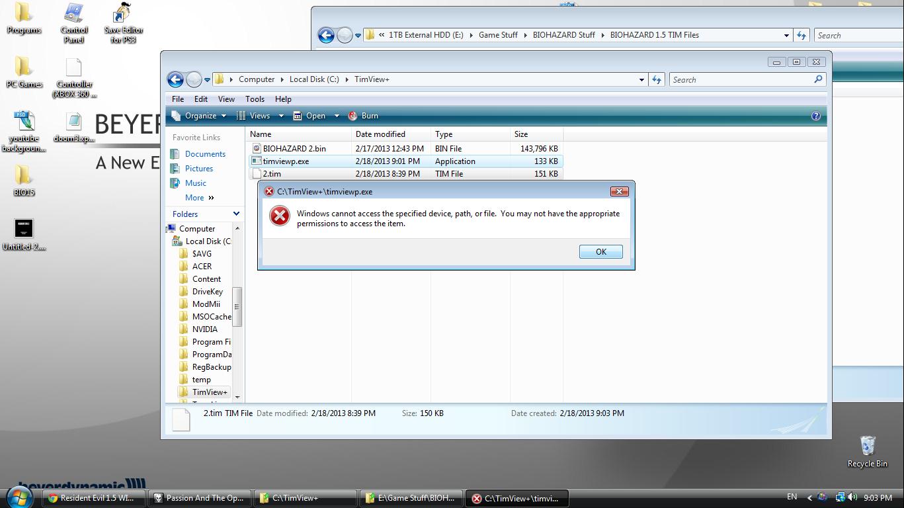Select the NVIDIA folder in tree
Screen dimensions: 904x508
pyautogui.click(x=204, y=329)
